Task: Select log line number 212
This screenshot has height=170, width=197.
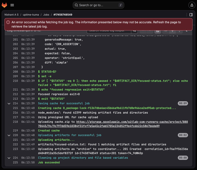Action: (15, 94)
